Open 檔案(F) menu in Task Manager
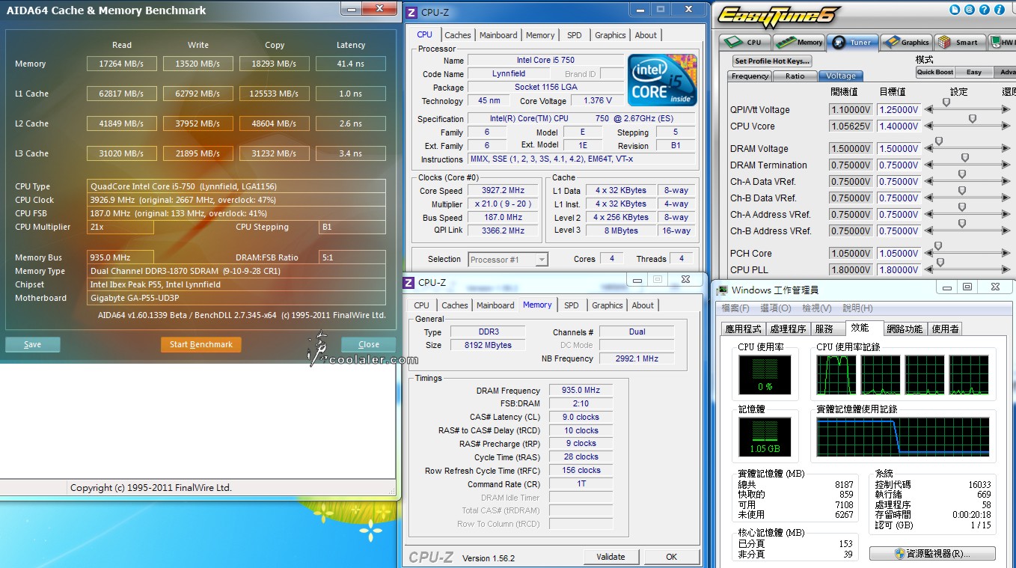1016x568 pixels. (x=735, y=308)
